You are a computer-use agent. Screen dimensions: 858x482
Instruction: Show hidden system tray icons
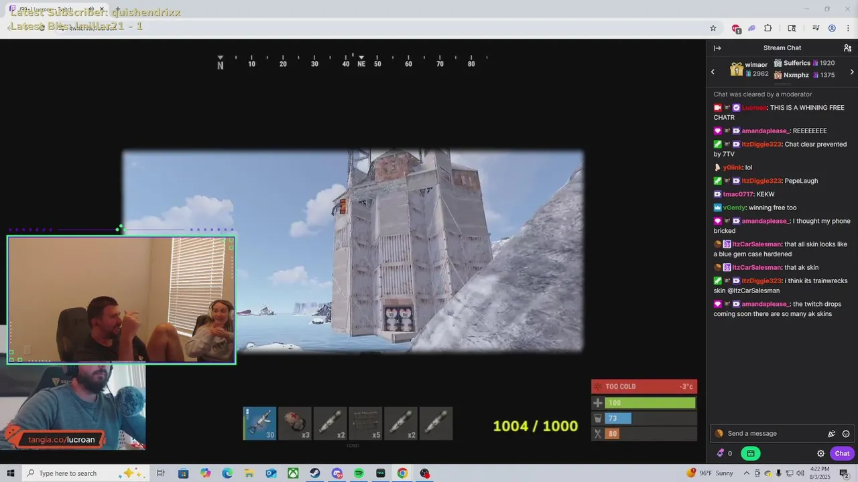(x=747, y=473)
